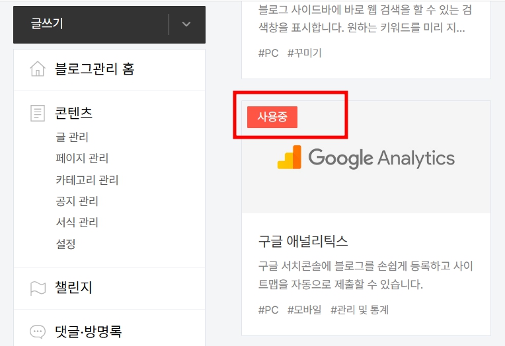Open 페이지 관리
505x346 pixels.
[x=82, y=158]
